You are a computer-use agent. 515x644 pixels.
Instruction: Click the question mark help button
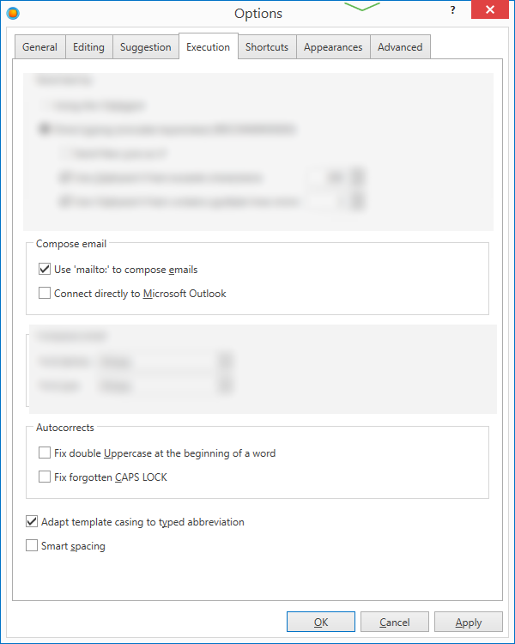pyautogui.click(x=452, y=10)
